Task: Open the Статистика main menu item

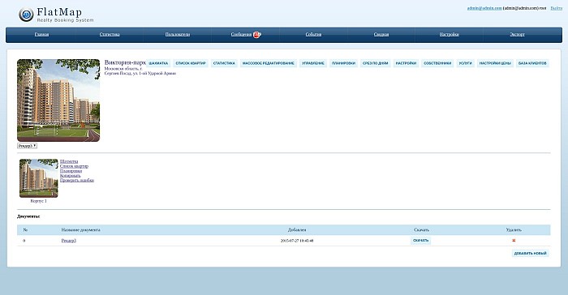Action: (x=110, y=34)
